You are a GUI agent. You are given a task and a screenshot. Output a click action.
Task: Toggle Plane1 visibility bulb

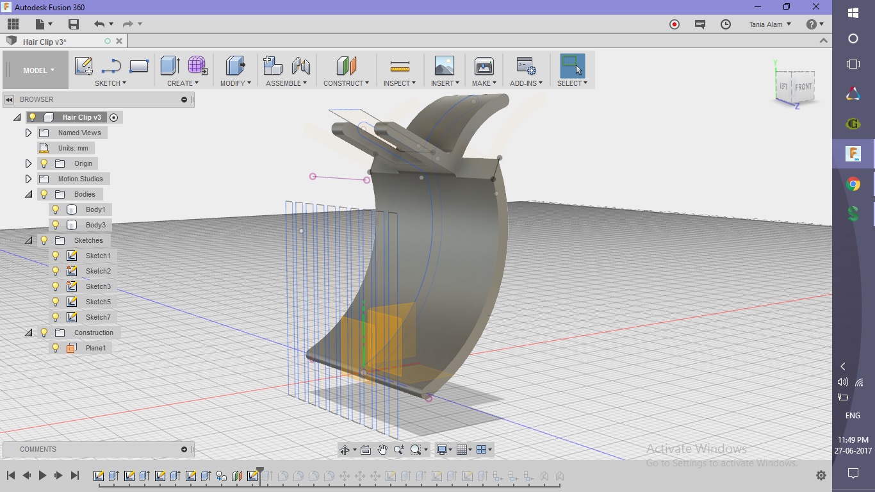(x=56, y=348)
